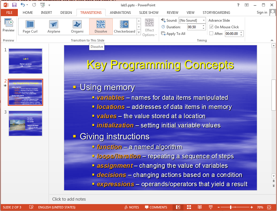Open the FILE tab
277x211 pixels.
[x=9, y=13]
